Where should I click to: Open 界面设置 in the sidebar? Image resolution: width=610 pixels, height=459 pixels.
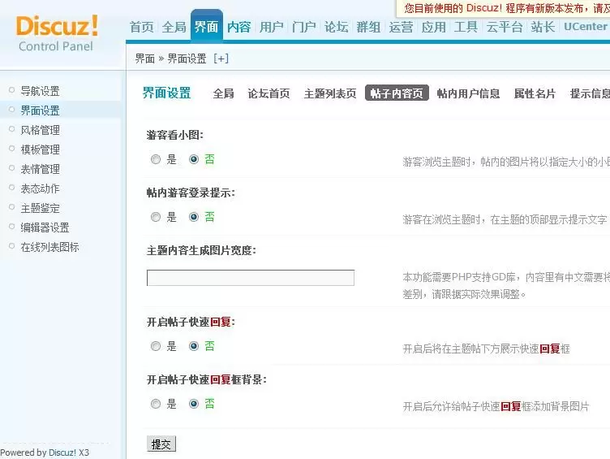tap(40, 110)
